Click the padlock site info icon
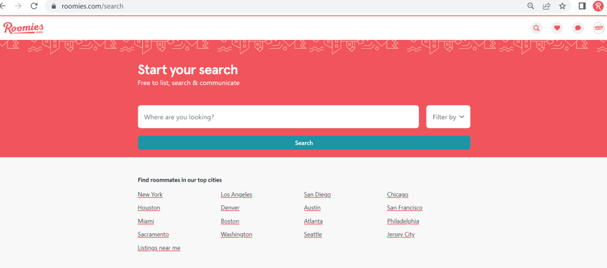Screen dimensions: 607x268 [53, 6]
